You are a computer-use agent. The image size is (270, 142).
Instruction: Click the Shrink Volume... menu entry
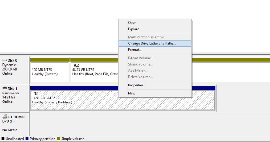tap(140, 64)
